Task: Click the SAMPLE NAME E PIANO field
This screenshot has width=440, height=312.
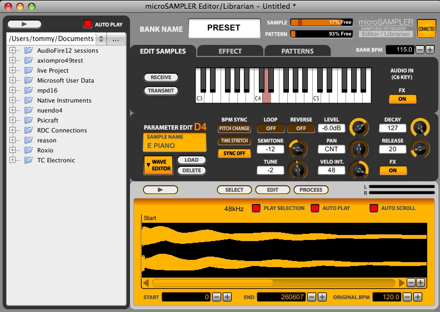Action: [175, 142]
